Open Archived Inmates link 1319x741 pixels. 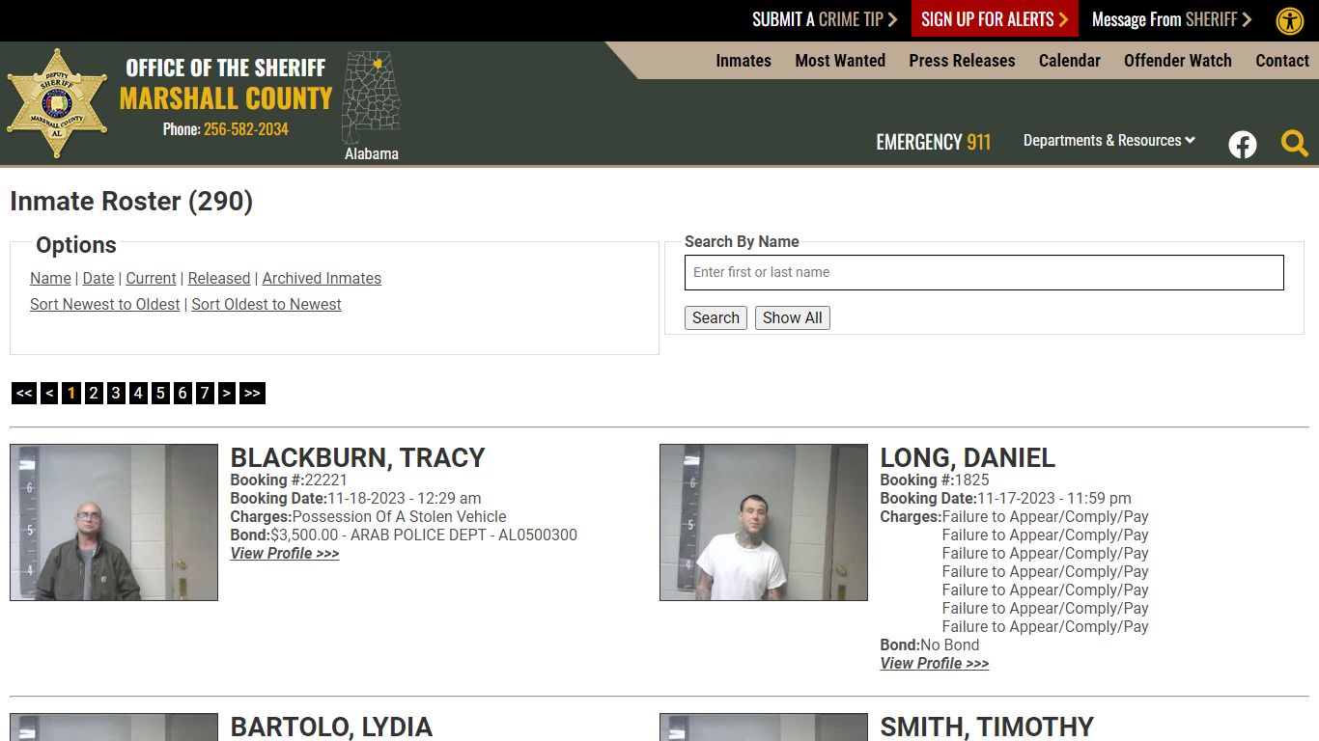322,278
